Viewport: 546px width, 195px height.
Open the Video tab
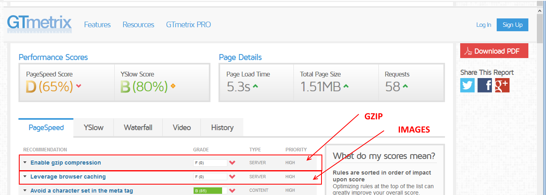182,127
